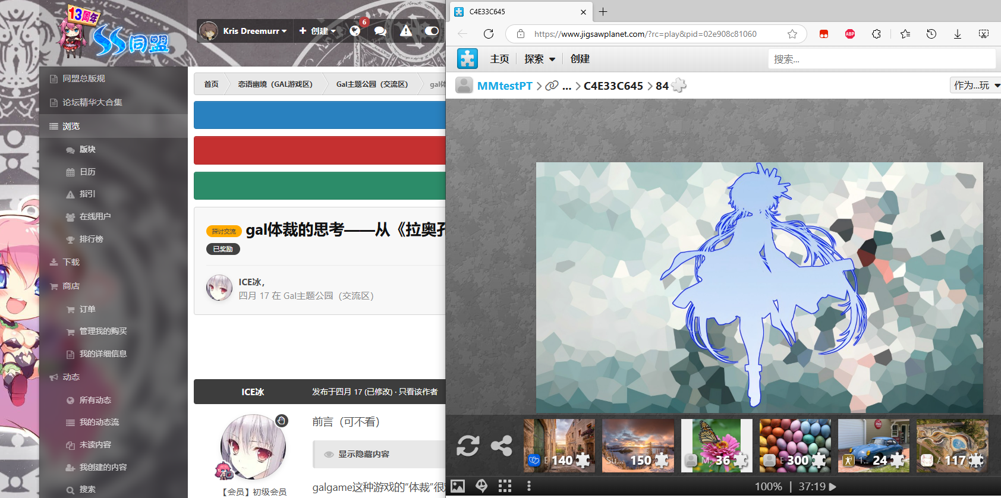Open 未读内容 in sidebar
The width and height of the screenshot is (1001, 498).
95,445
